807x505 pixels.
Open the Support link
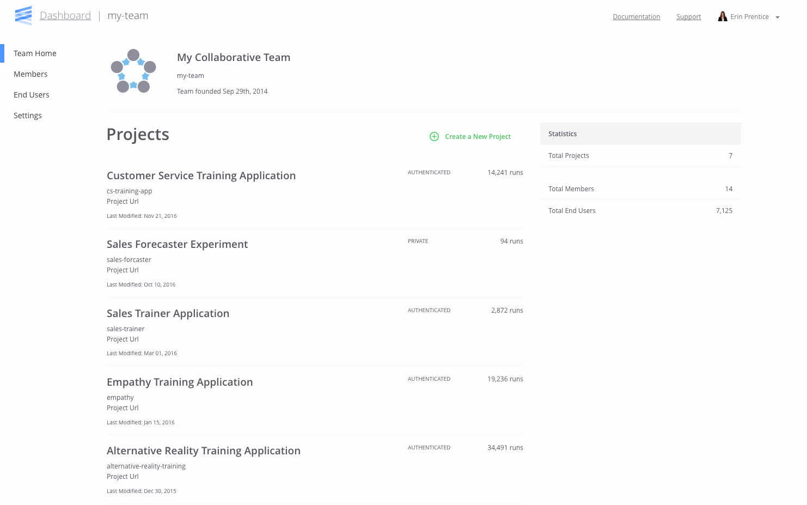click(688, 17)
